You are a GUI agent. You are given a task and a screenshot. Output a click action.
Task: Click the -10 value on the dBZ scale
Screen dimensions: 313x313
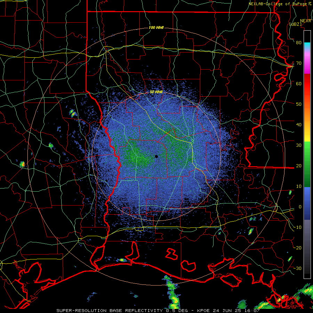297,227
